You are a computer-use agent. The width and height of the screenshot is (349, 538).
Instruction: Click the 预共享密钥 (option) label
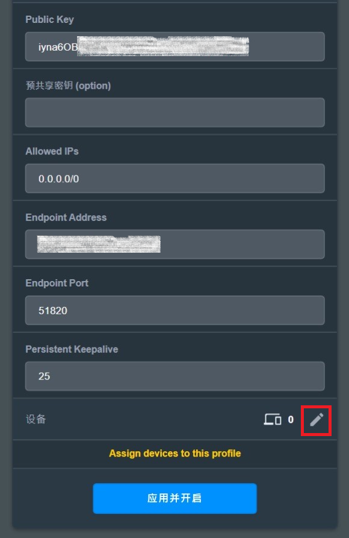click(69, 86)
